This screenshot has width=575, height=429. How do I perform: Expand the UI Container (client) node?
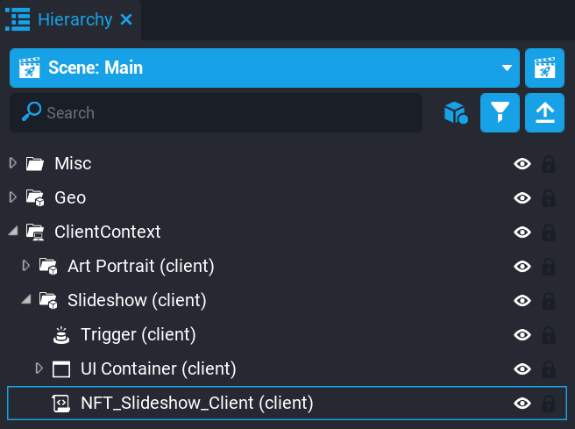(39, 368)
